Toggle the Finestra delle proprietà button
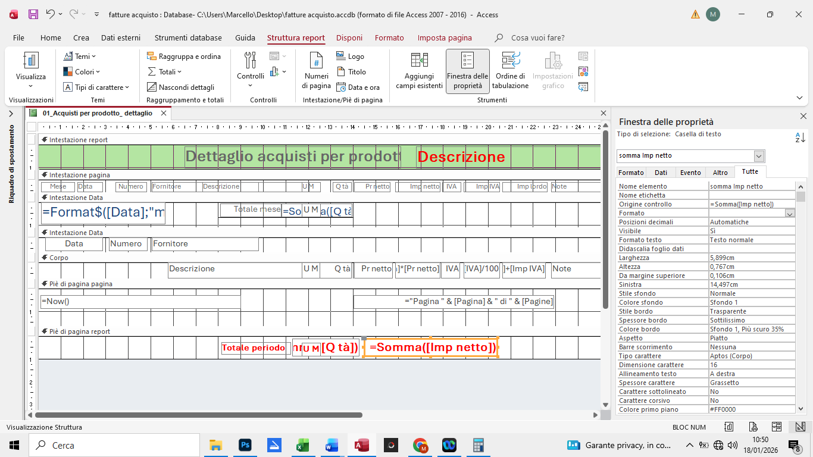The image size is (813, 457). [467, 70]
